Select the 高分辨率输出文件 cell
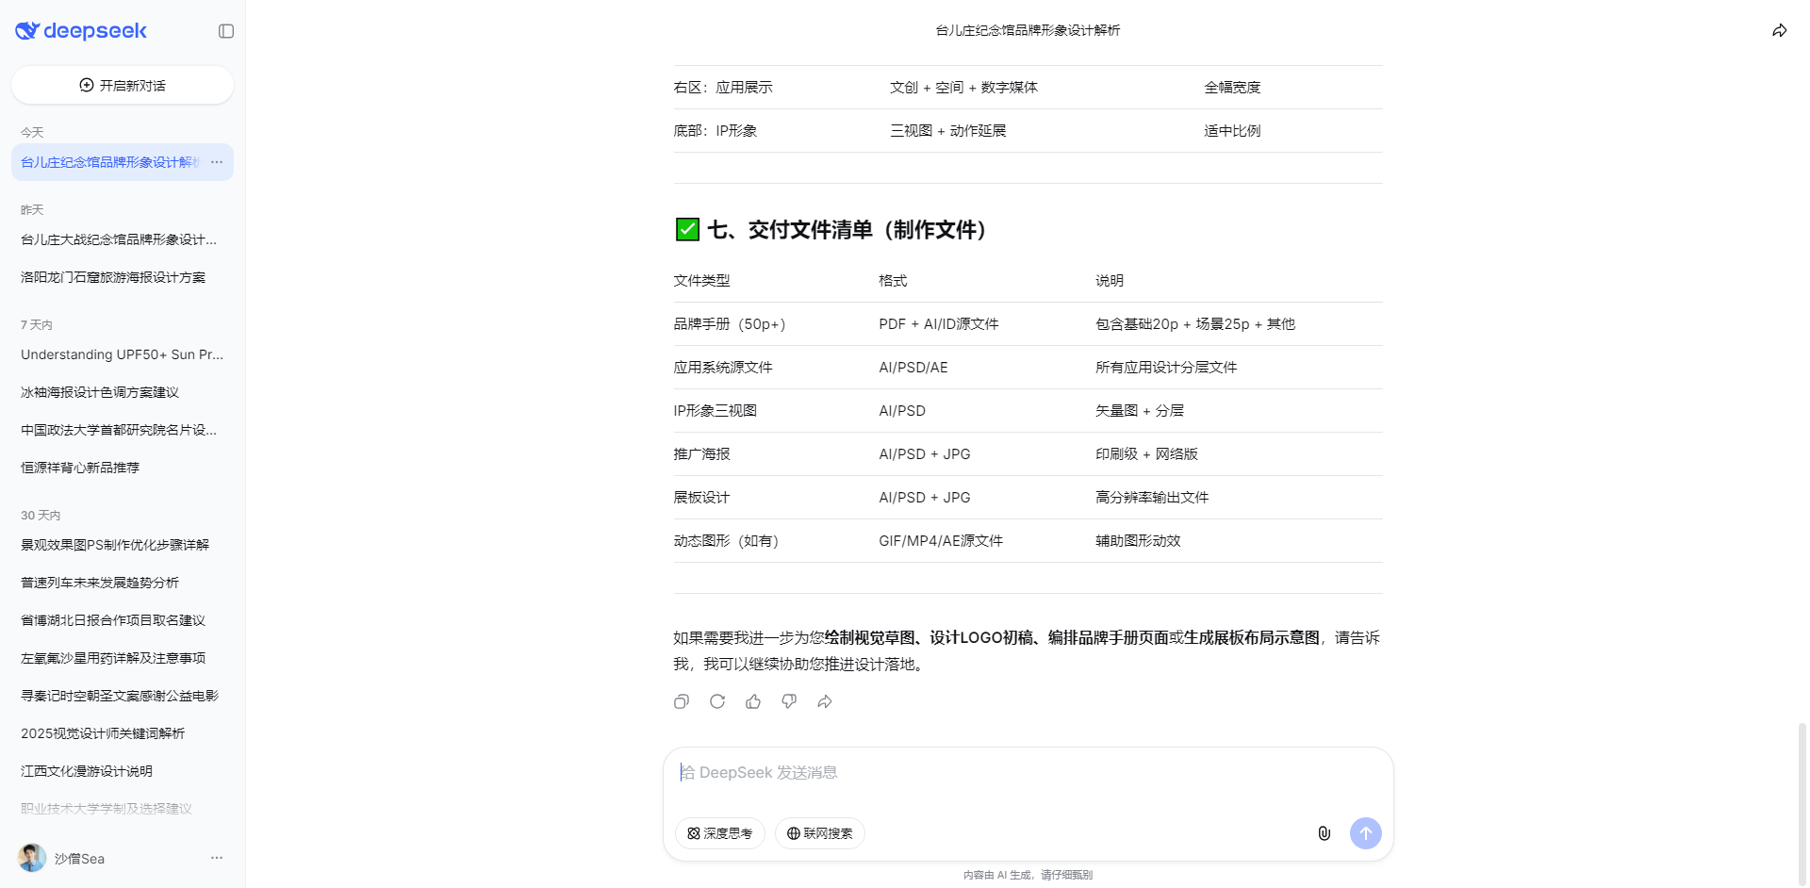This screenshot has width=1810, height=888. (1152, 498)
